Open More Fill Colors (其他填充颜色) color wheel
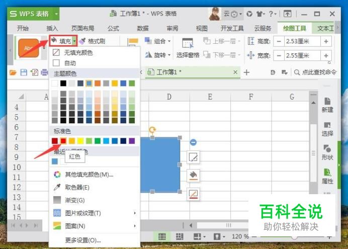The height and width of the screenshot is (249, 348). [57, 175]
